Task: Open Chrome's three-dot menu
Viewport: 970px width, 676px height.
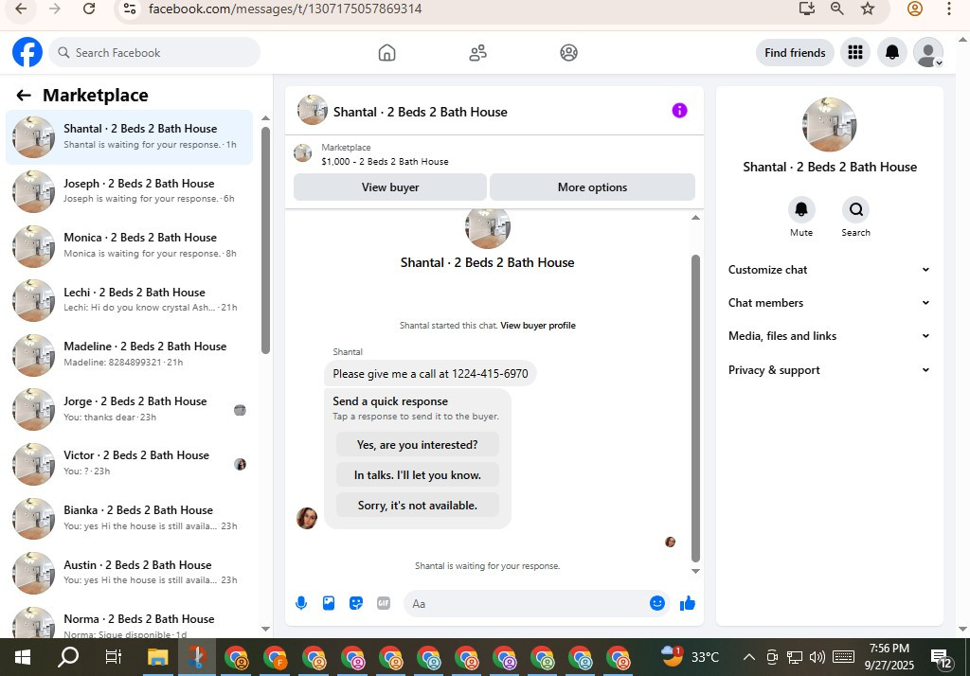Action: tap(949, 9)
